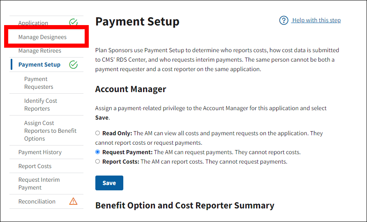Navigate to Payment History
367x222 pixels.
[x=40, y=152]
